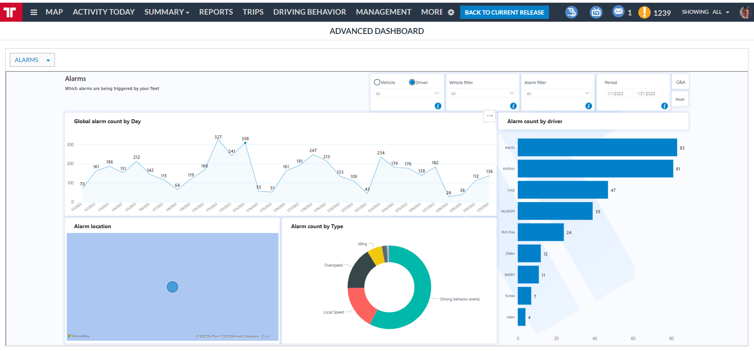Image resolution: width=754 pixels, height=351 pixels.
Task: Open the delivery truck route icon
Action: 571,12
